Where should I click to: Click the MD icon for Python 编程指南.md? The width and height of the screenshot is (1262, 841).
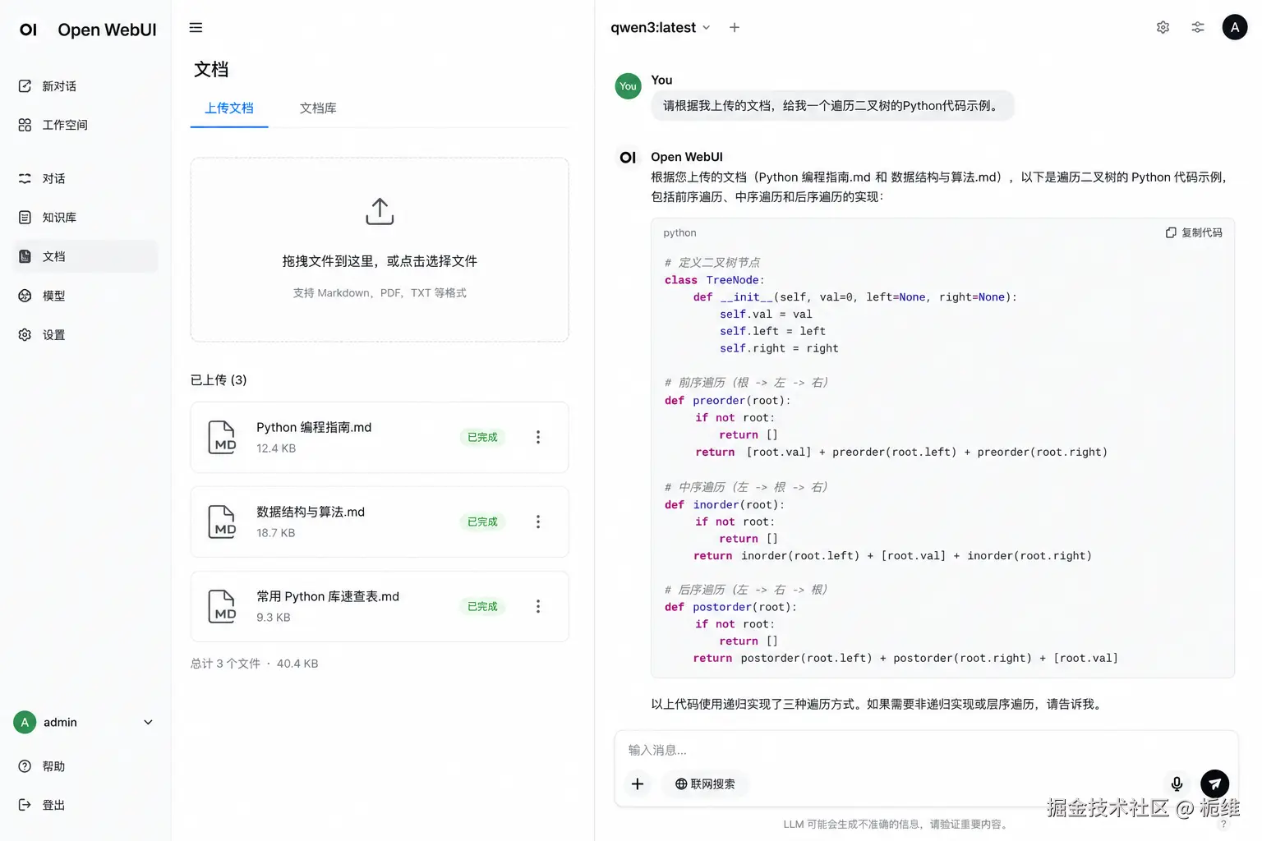[222, 437]
